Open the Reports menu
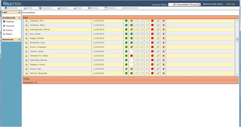 point(62,8)
